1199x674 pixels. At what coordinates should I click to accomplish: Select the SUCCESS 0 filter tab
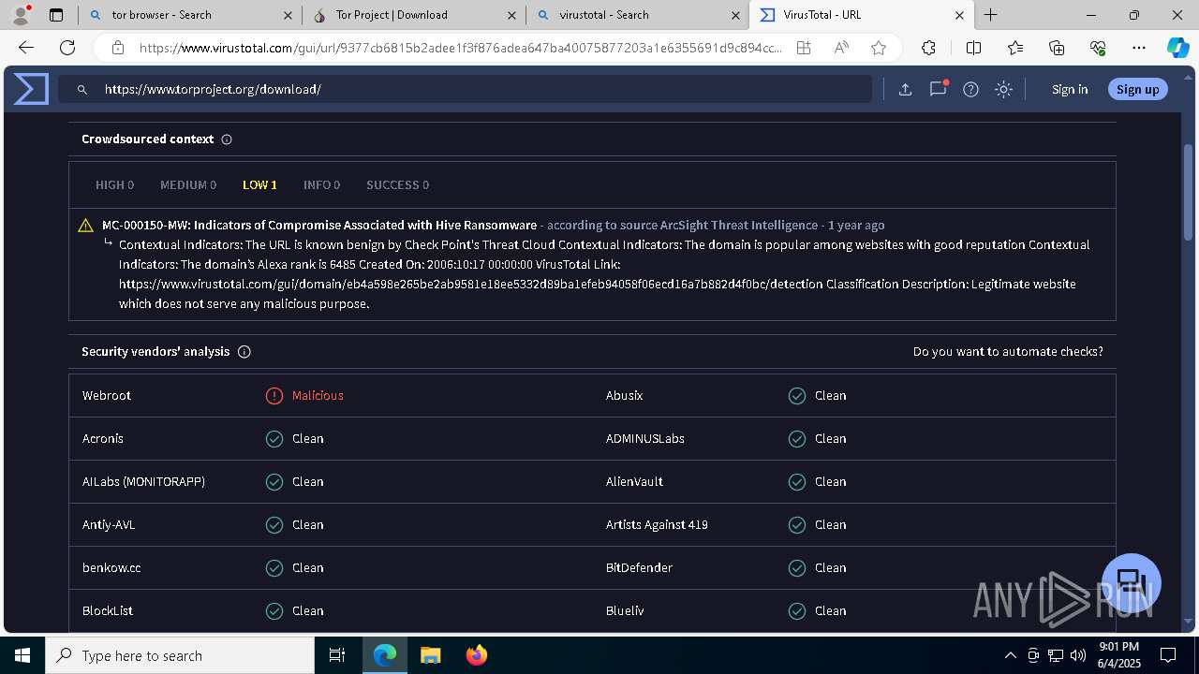click(x=397, y=185)
